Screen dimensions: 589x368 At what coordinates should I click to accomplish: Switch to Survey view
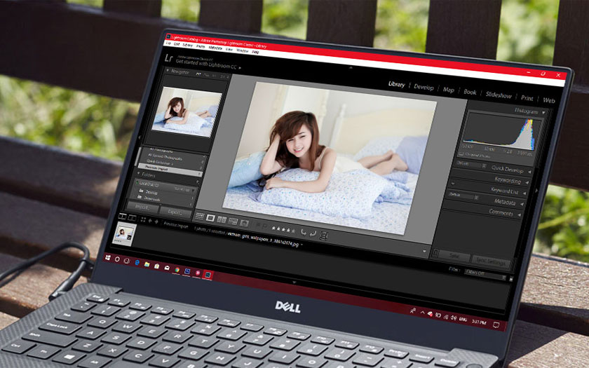click(x=233, y=222)
